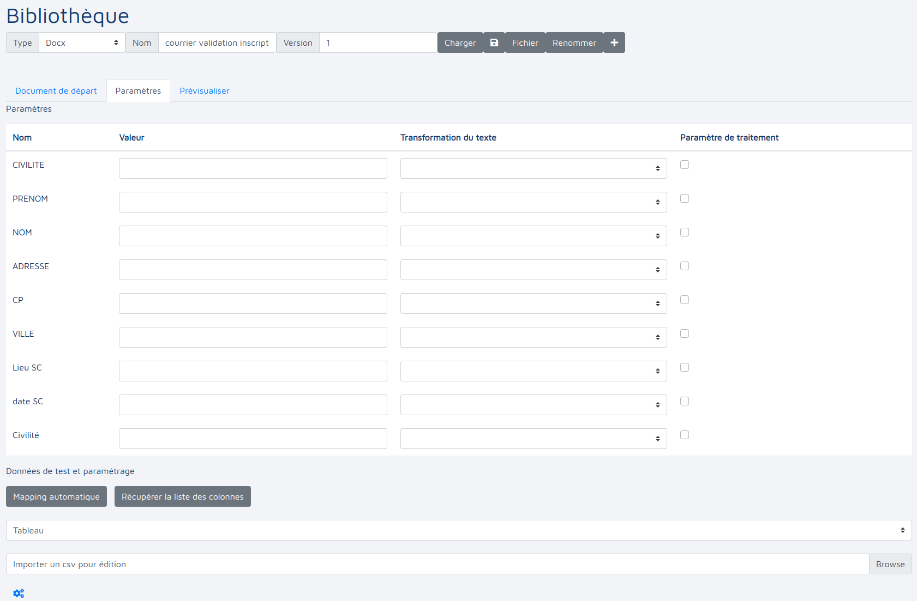Open the Prévisualiser tab
The width and height of the screenshot is (917, 601).
204,90
